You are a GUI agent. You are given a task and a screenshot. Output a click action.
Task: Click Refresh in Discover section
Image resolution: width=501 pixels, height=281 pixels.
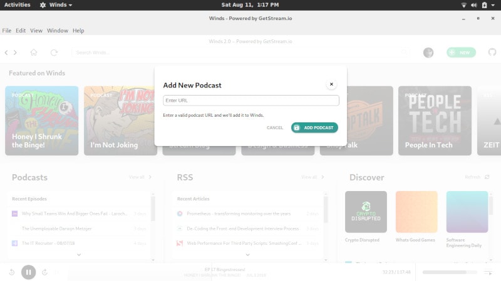[477, 177]
